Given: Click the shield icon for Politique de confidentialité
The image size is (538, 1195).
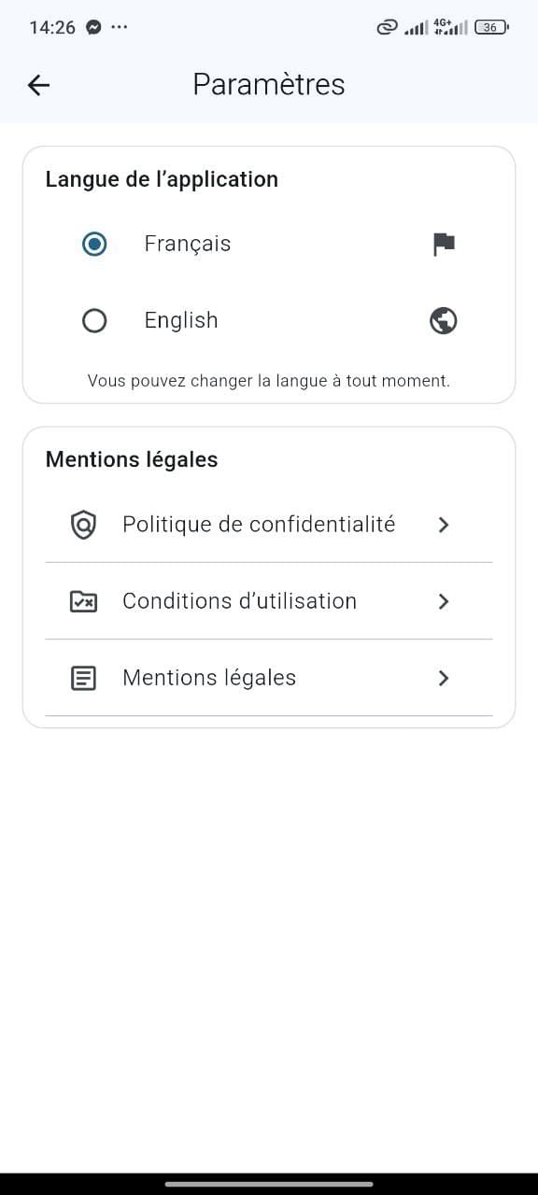Looking at the screenshot, I should pos(83,525).
